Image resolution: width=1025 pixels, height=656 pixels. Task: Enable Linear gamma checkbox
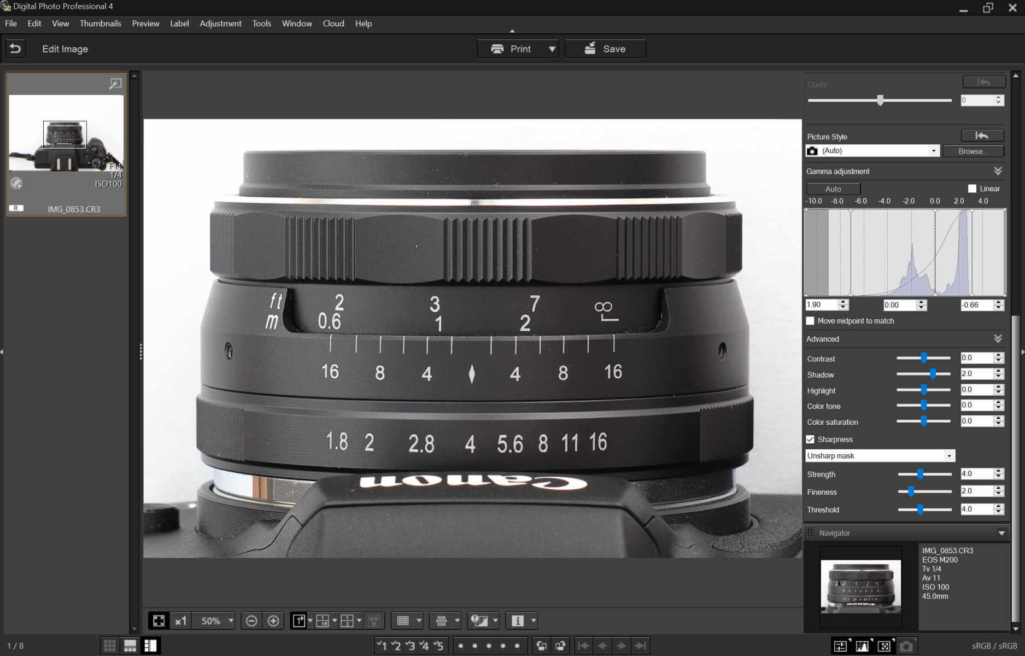coord(972,189)
